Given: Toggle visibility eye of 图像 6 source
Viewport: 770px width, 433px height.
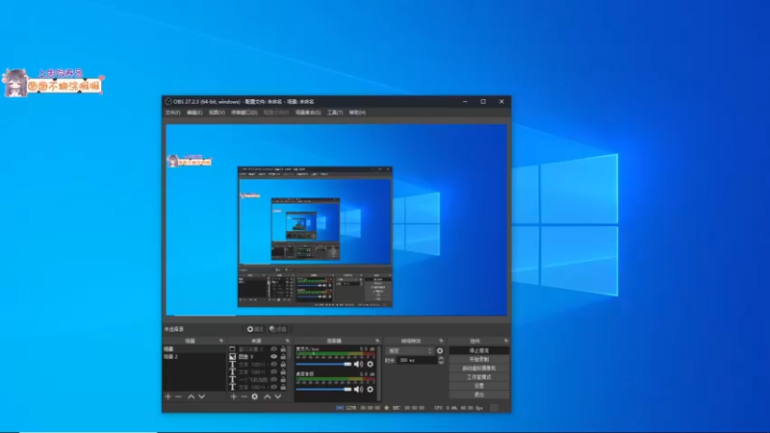Looking at the screenshot, I should [274, 356].
